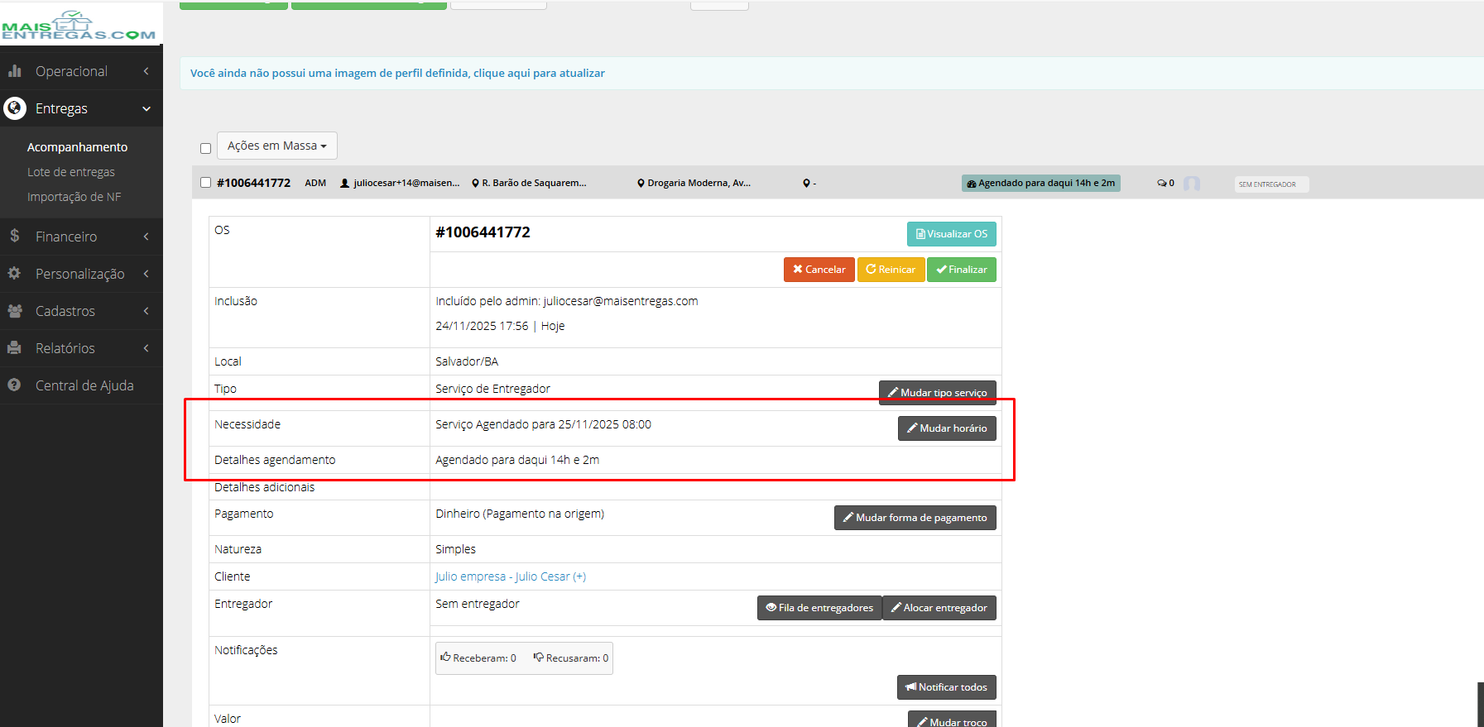Expand the Financeiro sidebar menu
Screen dimensions: 1484x727
click(x=81, y=237)
